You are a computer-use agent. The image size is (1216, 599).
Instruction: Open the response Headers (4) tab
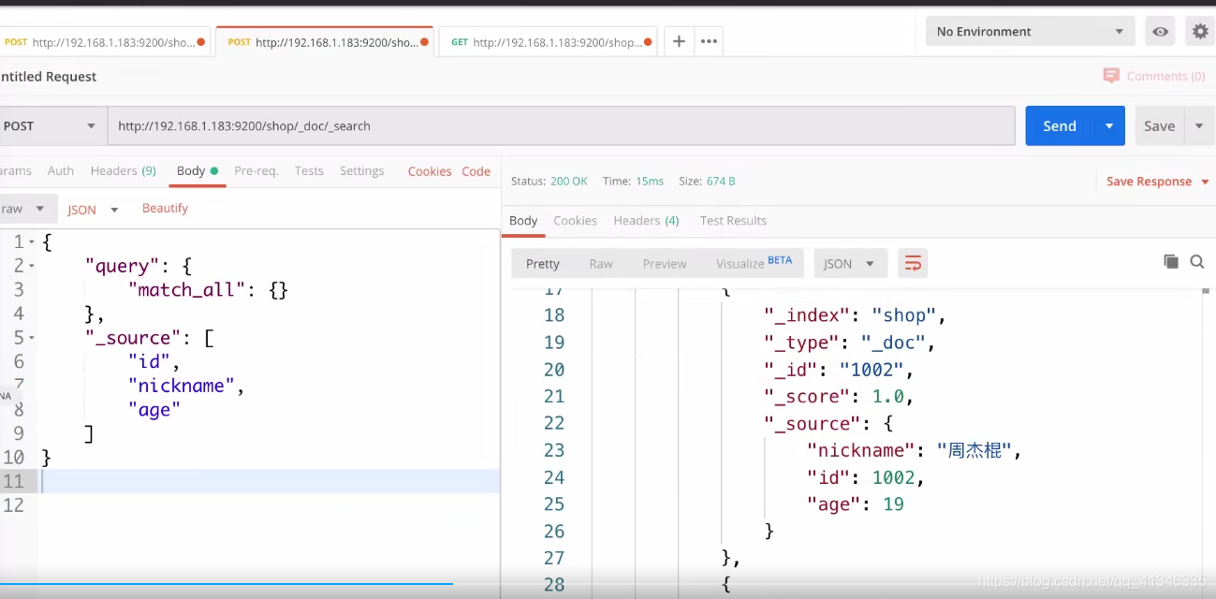(x=646, y=220)
